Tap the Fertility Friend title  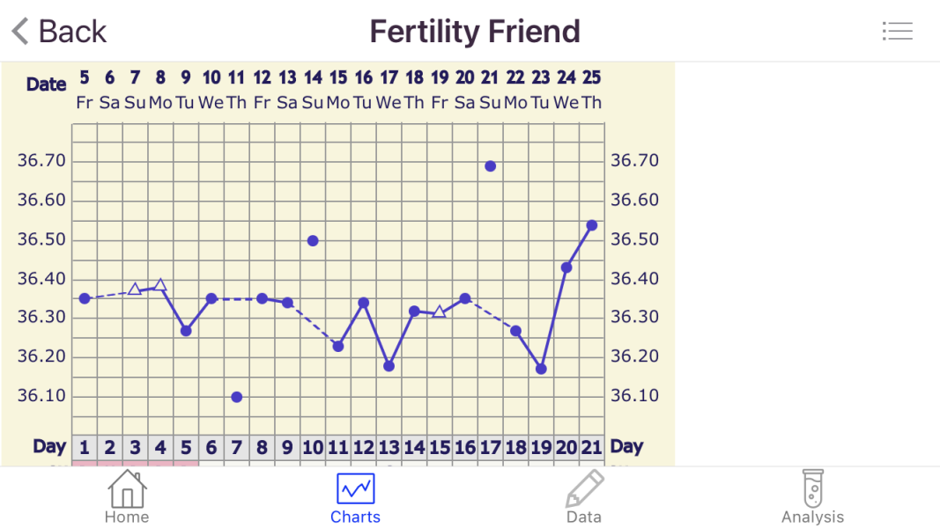click(475, 32)
